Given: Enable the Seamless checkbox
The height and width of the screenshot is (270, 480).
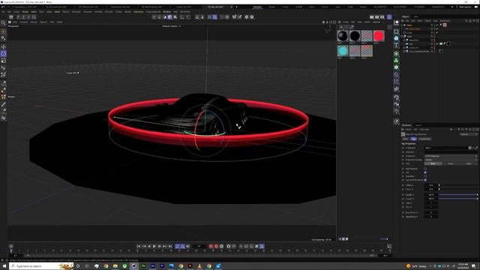Looking at the screenshot, I should point(425,176).
